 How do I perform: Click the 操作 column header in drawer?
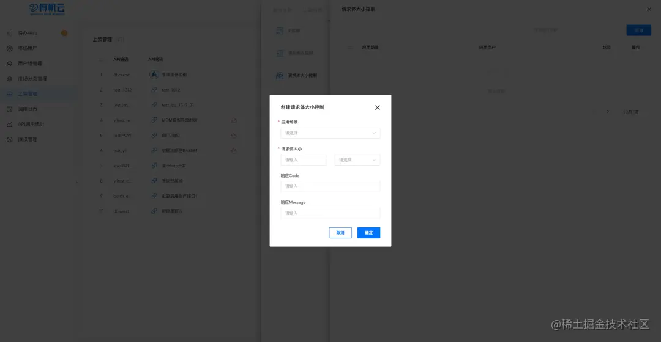point(635,48)
